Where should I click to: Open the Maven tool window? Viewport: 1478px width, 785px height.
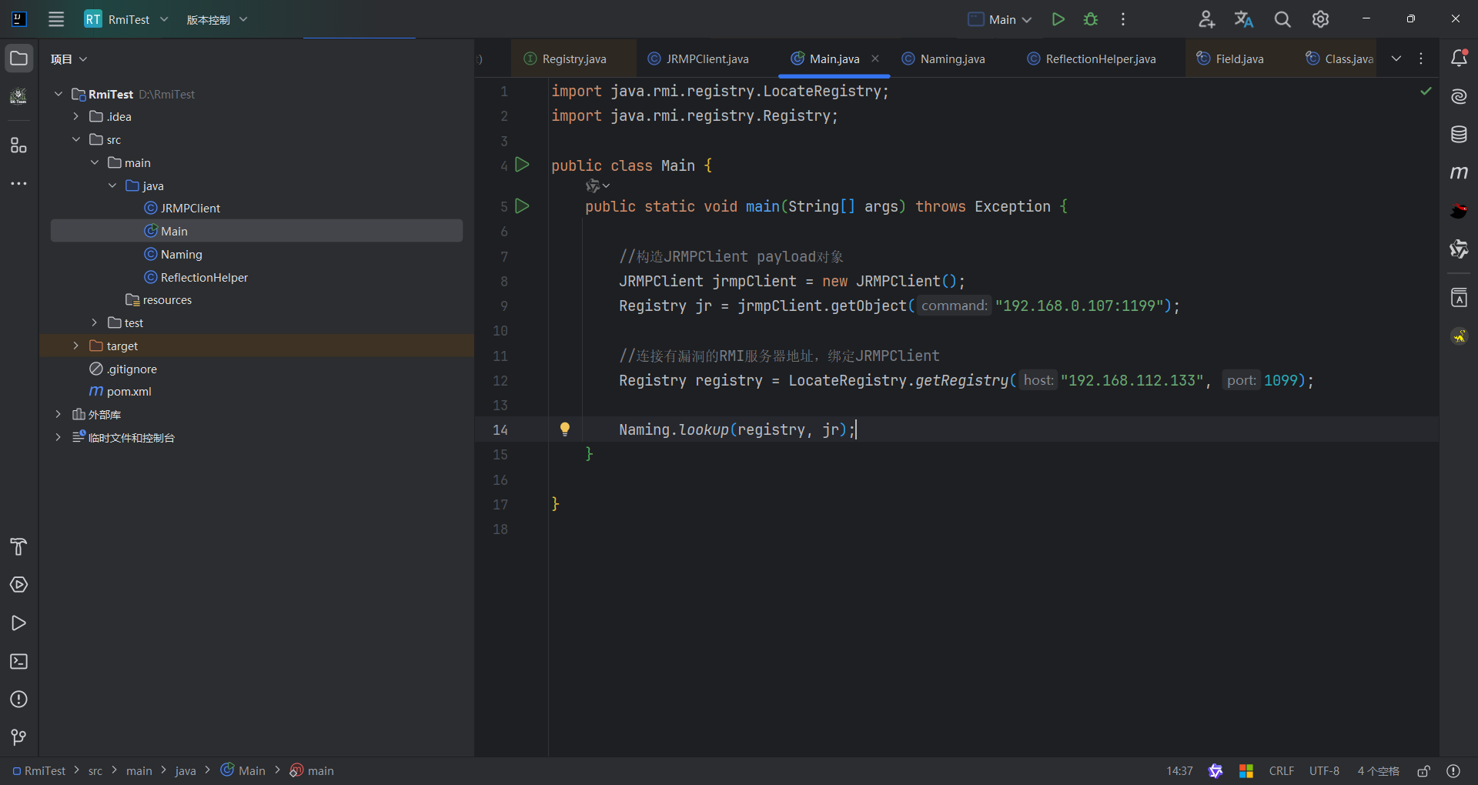tap(1459, 172)
